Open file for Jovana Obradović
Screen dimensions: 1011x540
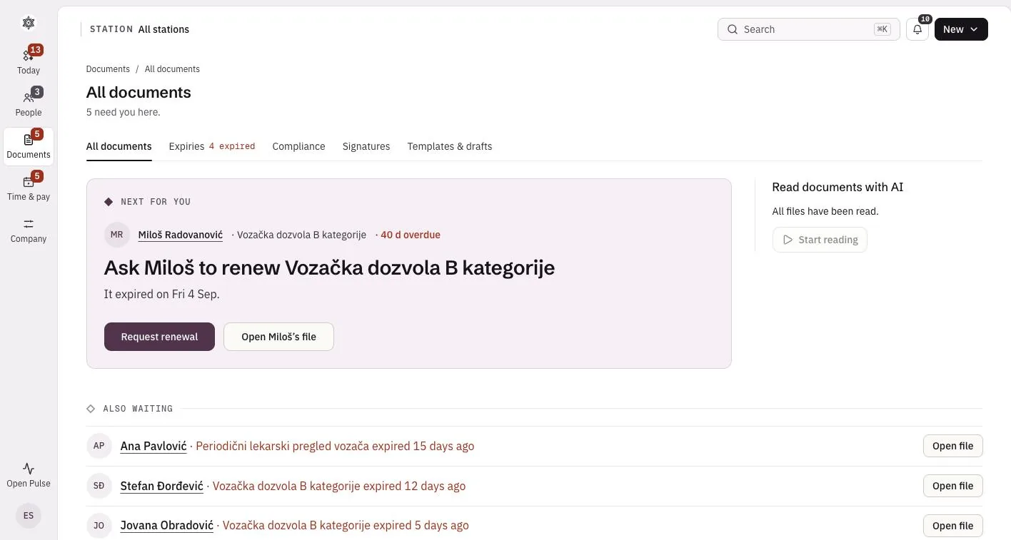[x=952, y=526]
